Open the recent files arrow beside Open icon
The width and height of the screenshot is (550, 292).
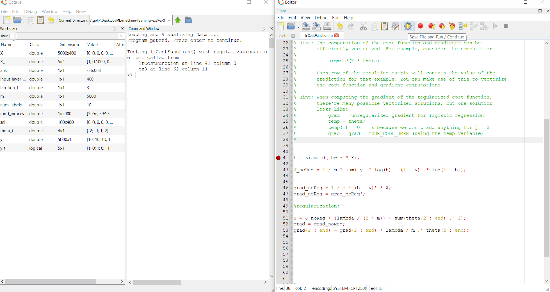298,27
